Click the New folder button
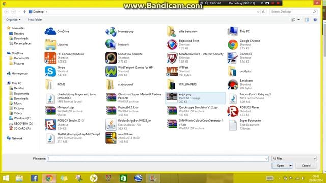326x183 pixels. (35, 20)
